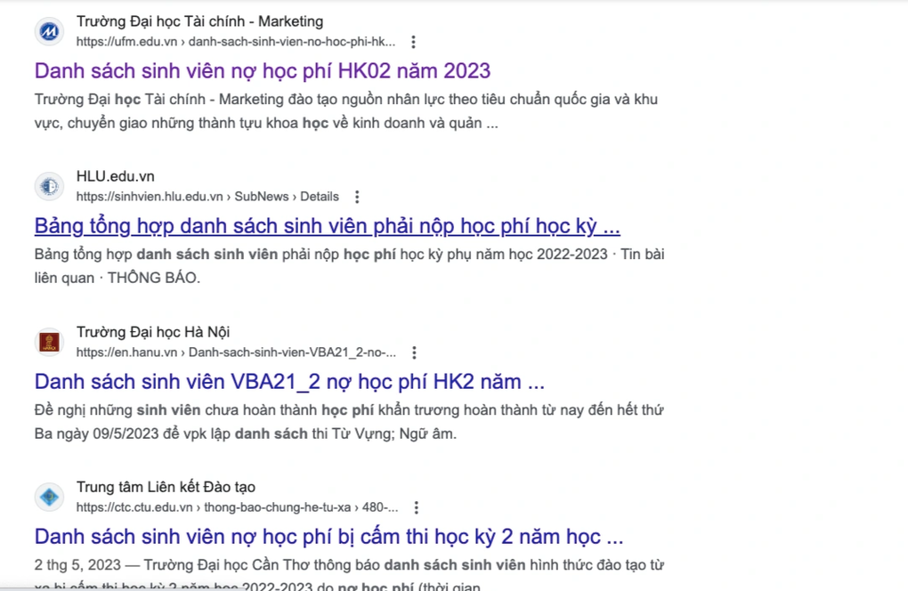Open 'Danh sách sinh viên VBA21_2 nợ học phí HK2' link

tap(289, 382)
